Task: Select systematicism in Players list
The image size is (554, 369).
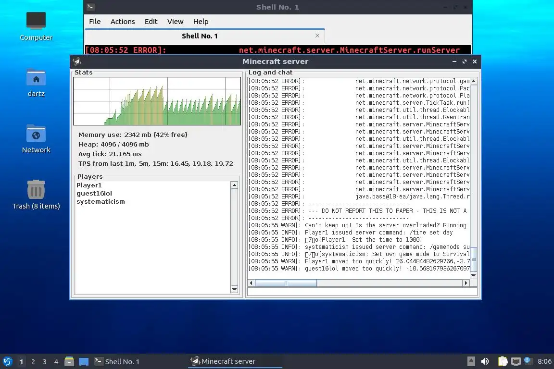Action: click(101, 201)
